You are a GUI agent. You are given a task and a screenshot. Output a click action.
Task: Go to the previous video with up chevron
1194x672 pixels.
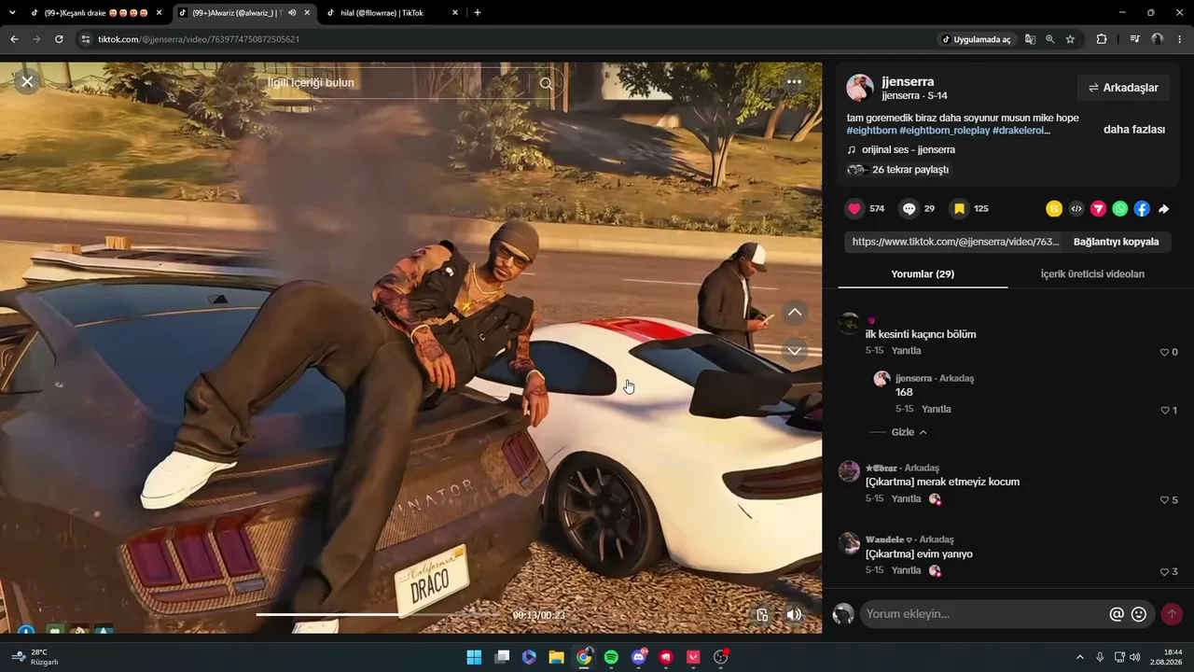[x=794, y=313]
